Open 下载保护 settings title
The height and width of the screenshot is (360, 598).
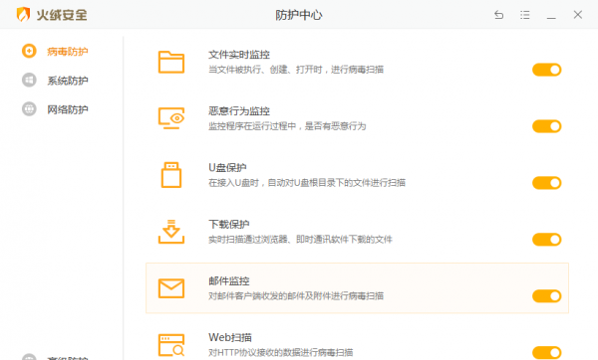pyautogui.click(x=229, y=224)
